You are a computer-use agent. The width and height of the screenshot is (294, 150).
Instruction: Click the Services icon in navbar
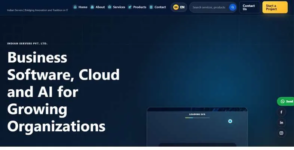point(110,7)
